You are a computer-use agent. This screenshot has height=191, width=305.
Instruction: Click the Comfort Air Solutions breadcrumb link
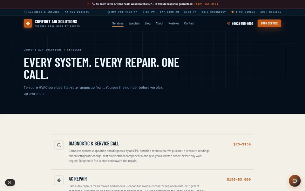(x=43, y=50)
